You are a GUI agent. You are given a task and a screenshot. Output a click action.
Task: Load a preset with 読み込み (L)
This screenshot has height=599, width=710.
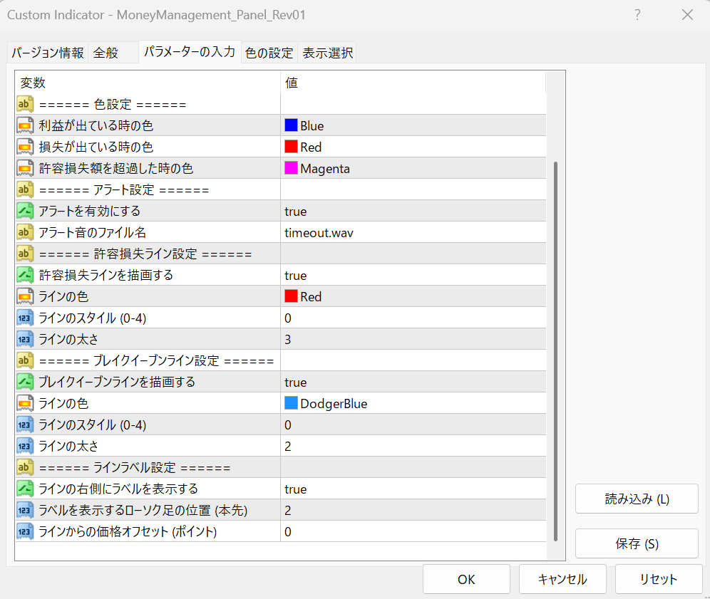pyautogui.click(x=637, y=499)
